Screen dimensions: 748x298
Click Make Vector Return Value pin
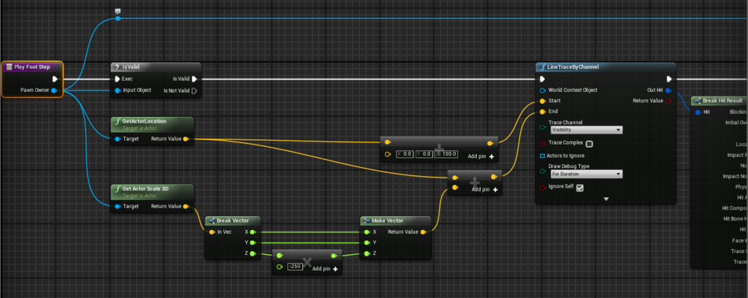[x=423, y=232]
